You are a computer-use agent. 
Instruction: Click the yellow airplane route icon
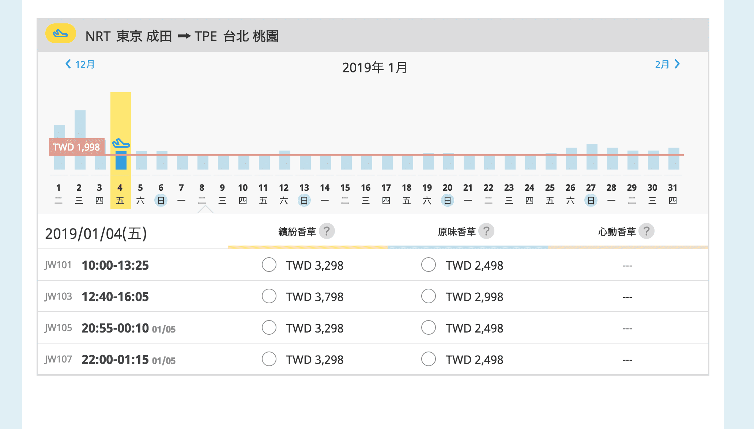coord(60,34)
